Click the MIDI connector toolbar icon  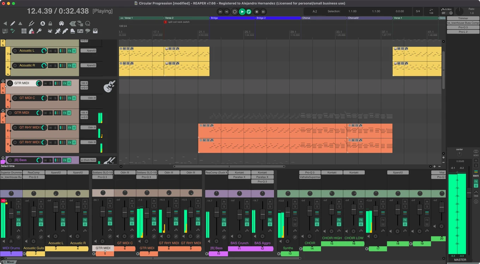coord(61,23)
